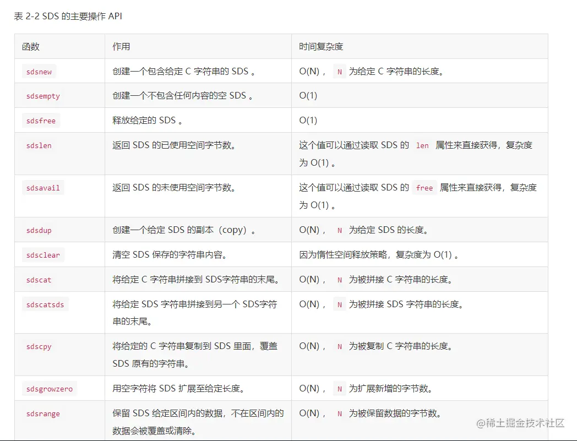The height and width of the screenshot is (441, 577).
Task: Click O(1) complexity in sdsfree row
Action: tap(308, 121)
